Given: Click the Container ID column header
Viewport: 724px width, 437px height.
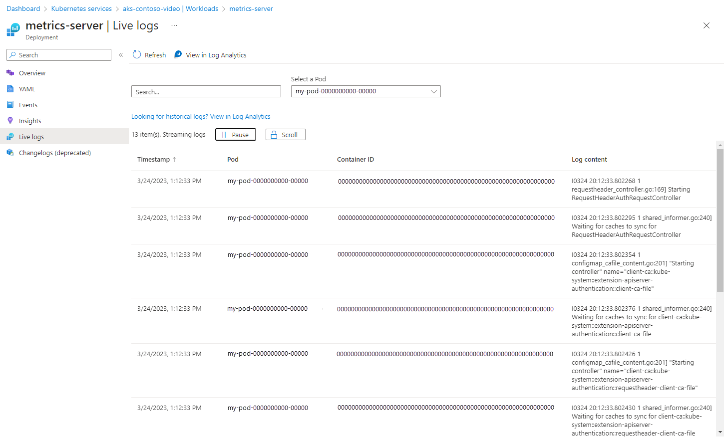Looking at the screenshot, I should (x=356, y=160).
